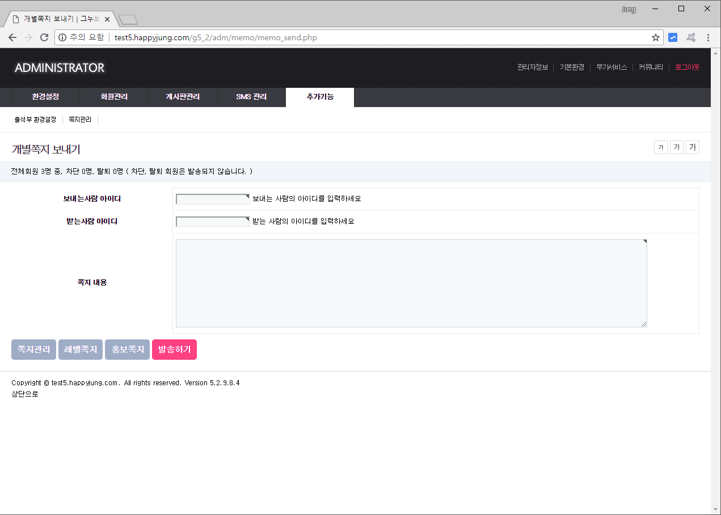Select the largest 가 font size button
Screen dimensions: 721x515
click(692, 147)
